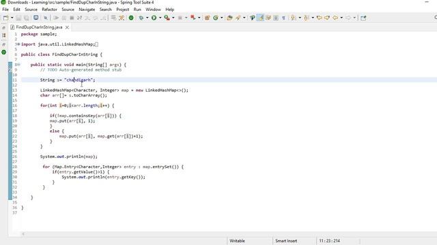Click the horizontal scrollbar left arrow
This screenshot has width=437, height=245.
tap(23, 233)
